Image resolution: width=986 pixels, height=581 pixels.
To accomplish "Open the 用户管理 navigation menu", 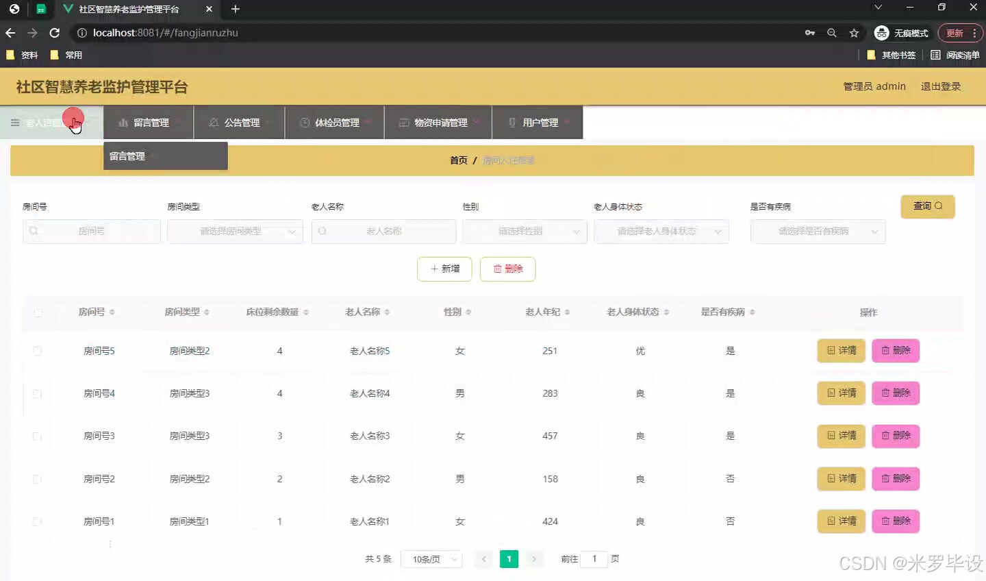I will click(x=538, y=123).
